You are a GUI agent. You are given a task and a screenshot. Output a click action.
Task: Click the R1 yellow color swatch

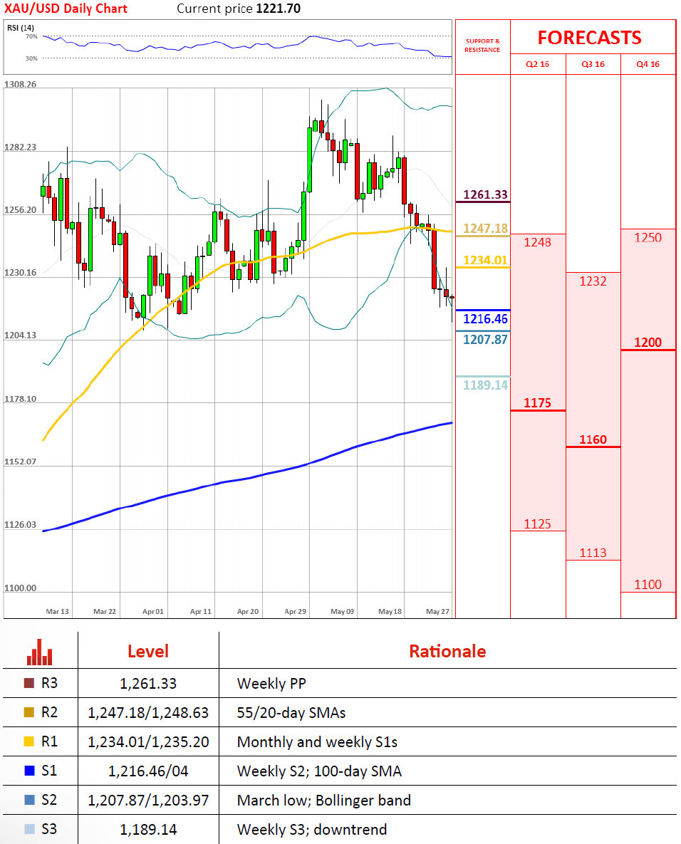29,741
